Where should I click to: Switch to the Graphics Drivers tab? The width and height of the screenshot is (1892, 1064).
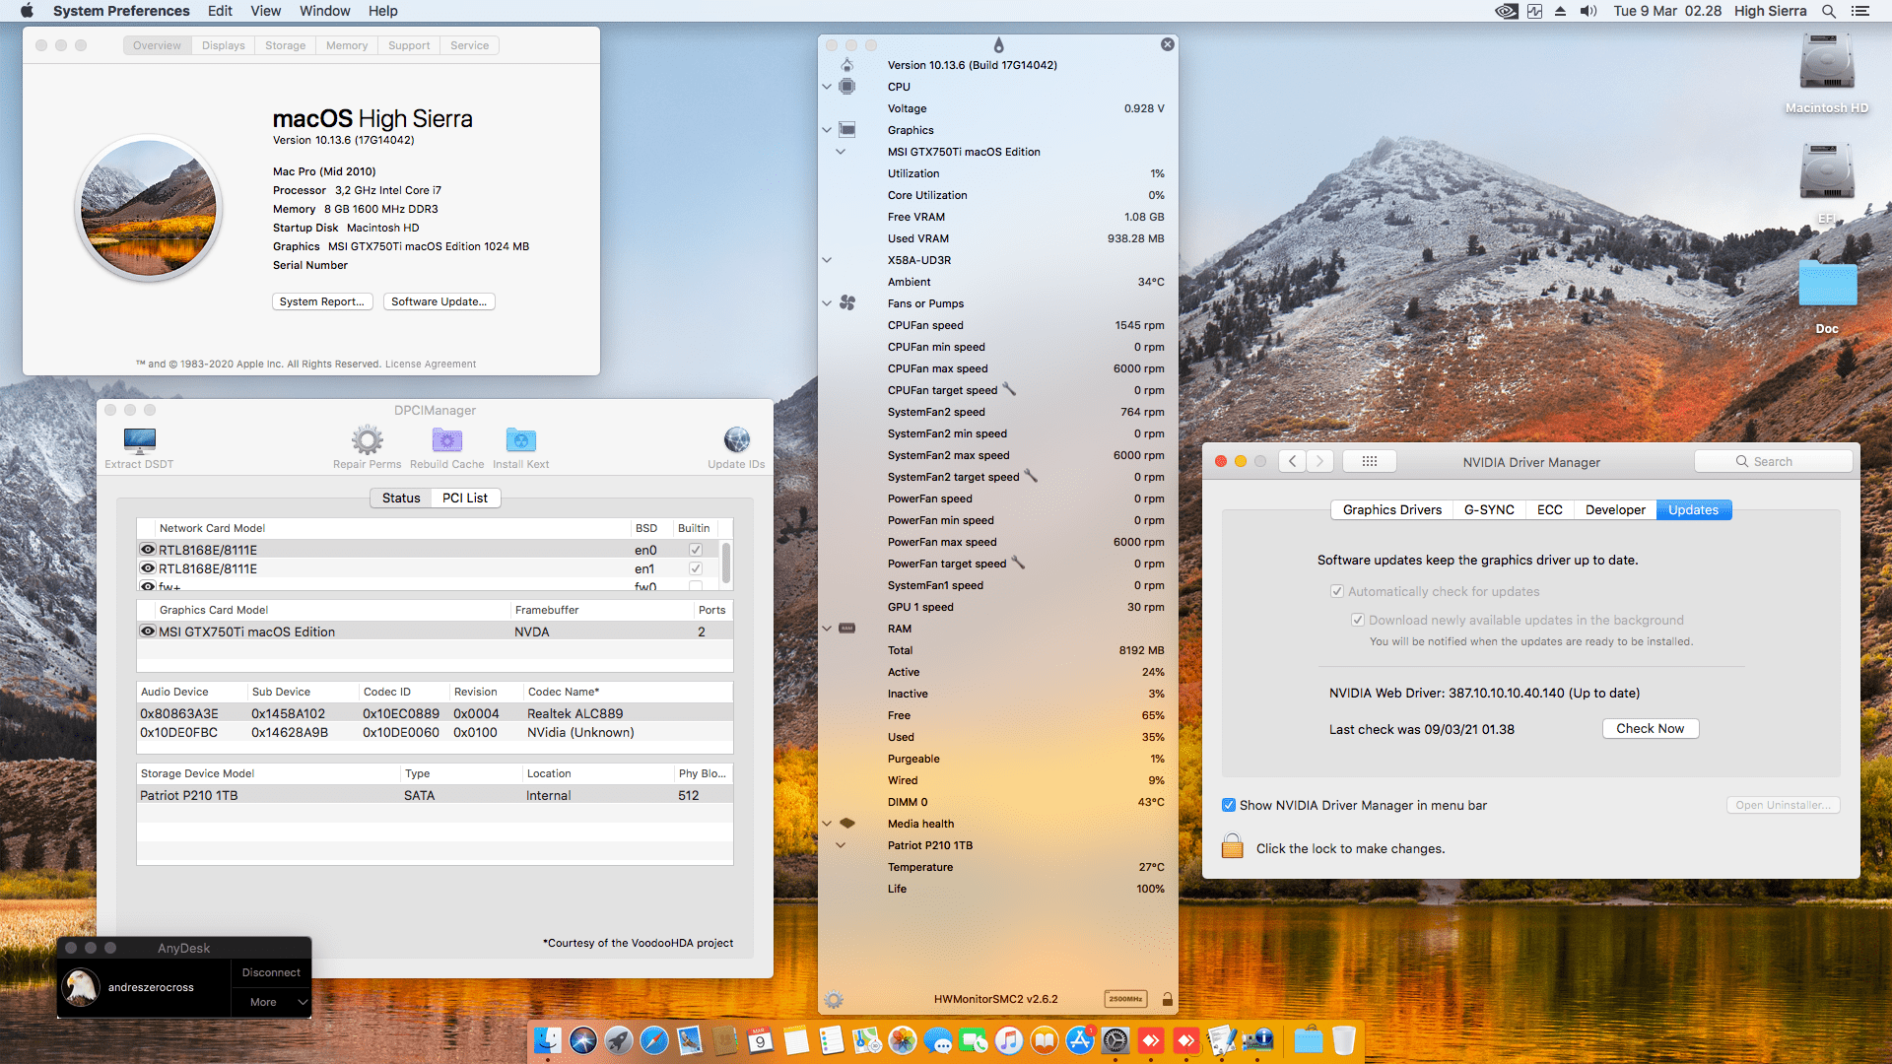point(1391,509)
